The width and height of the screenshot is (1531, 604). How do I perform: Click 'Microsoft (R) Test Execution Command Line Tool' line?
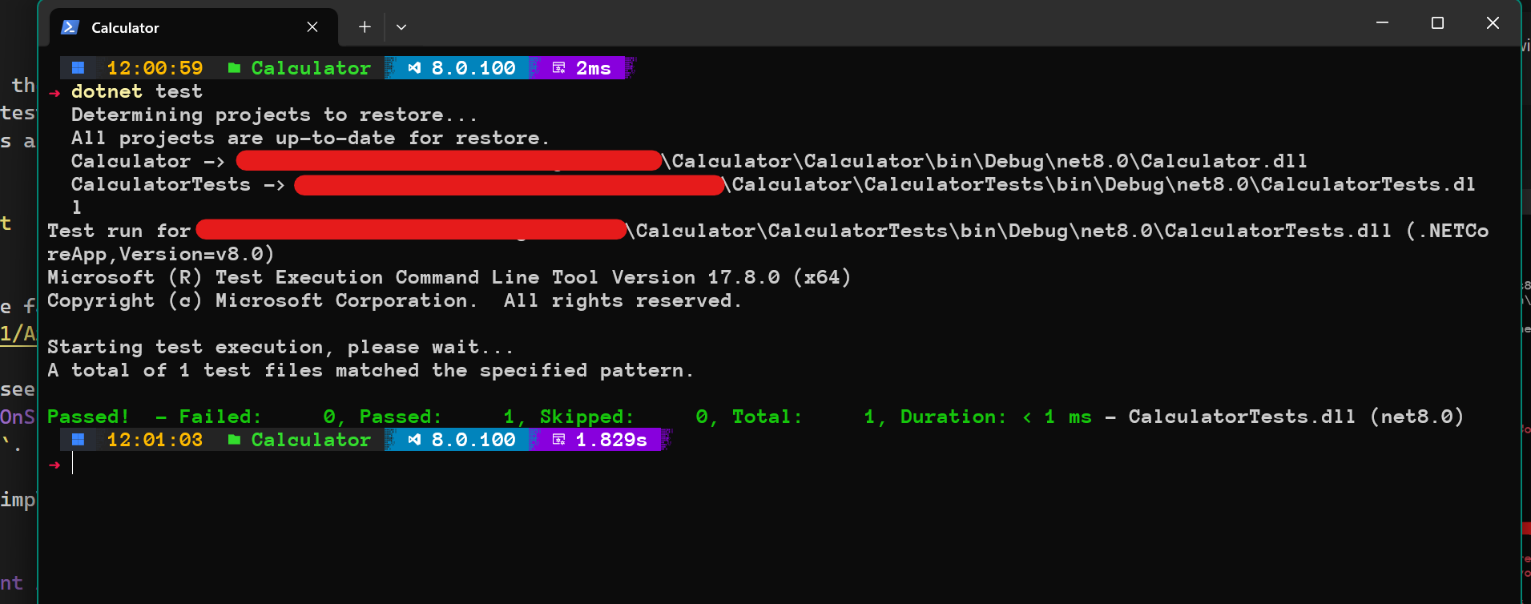(x=449, y=277)
